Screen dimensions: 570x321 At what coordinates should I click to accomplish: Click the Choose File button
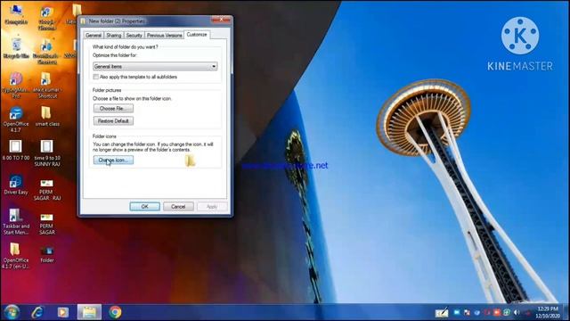pyautogui.click(x=113, y=109)
